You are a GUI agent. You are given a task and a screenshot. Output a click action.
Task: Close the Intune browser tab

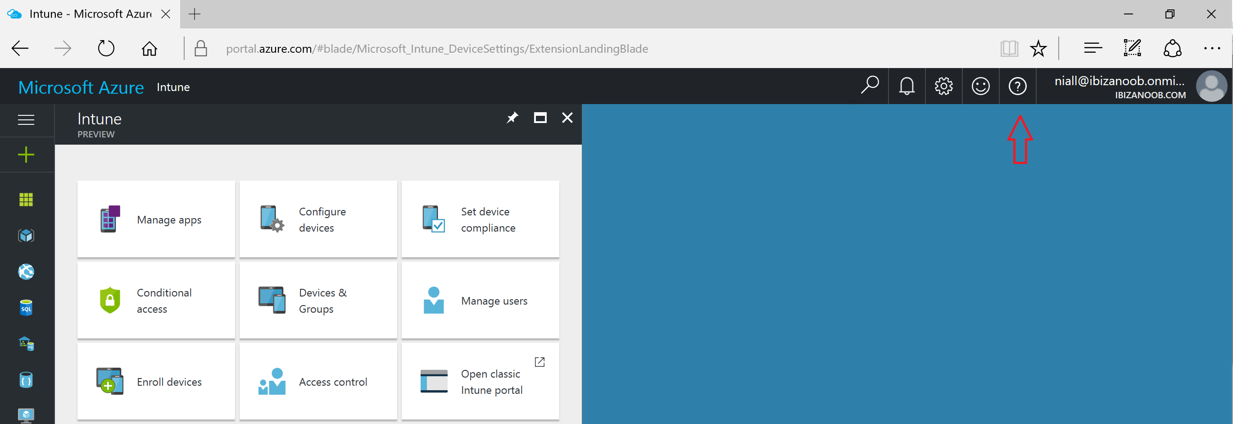tap(166, 14)
